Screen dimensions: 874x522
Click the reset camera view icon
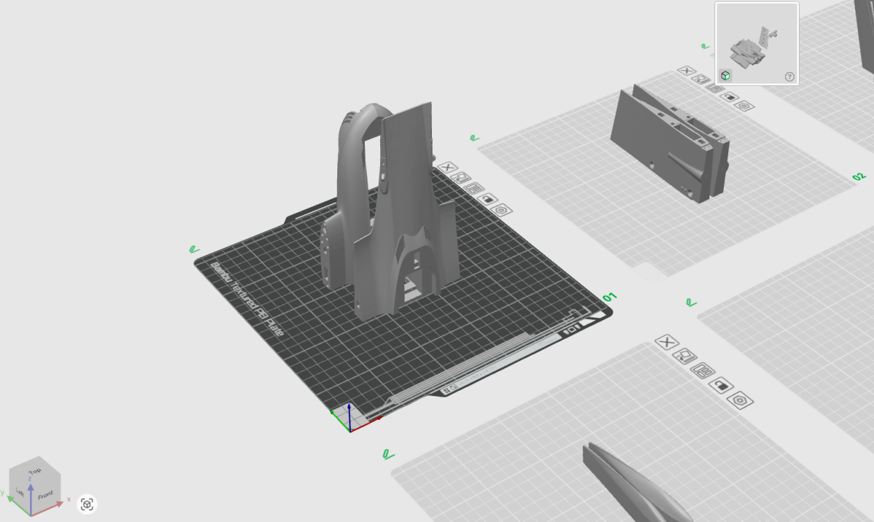tap(87, 504)
